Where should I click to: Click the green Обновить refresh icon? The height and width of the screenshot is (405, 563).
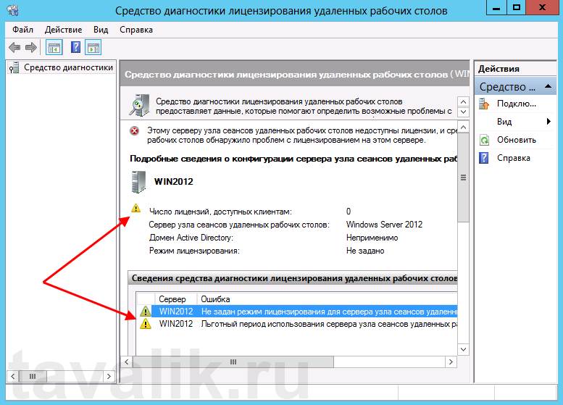[484, 140]
